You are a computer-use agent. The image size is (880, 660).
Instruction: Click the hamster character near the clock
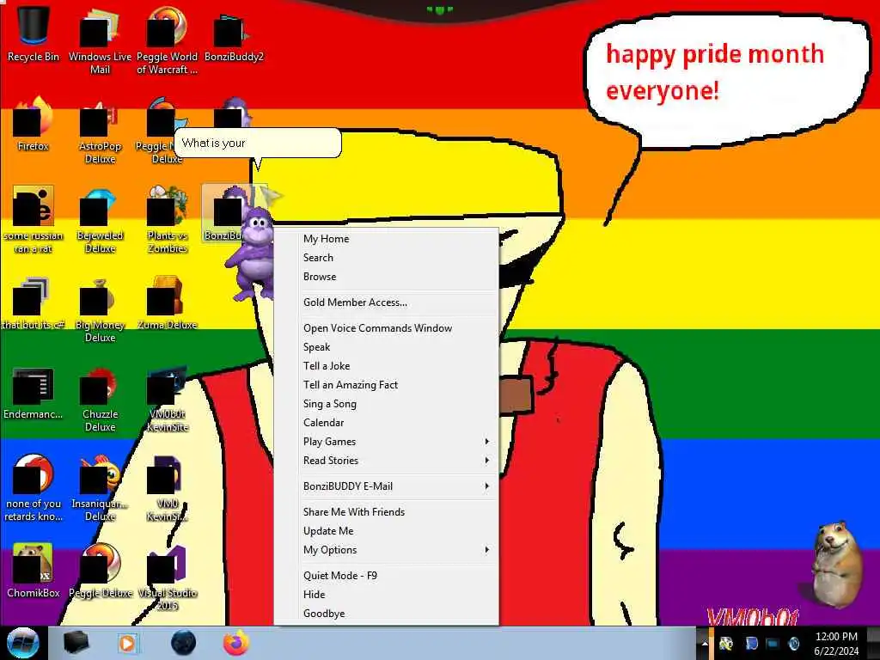(x=837, y=565)
